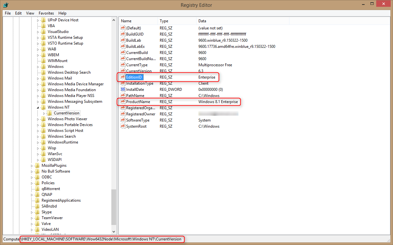Click the string icon beside ProductName
This screenshot has height=245, width=393.
123,101
